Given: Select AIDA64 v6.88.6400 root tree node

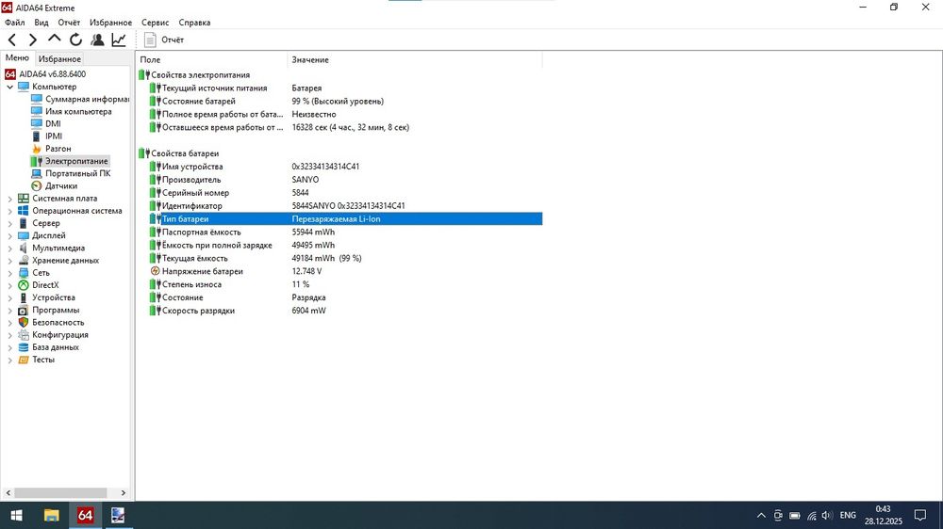Looking at the screenshot, I should click(x=52, y=73).
